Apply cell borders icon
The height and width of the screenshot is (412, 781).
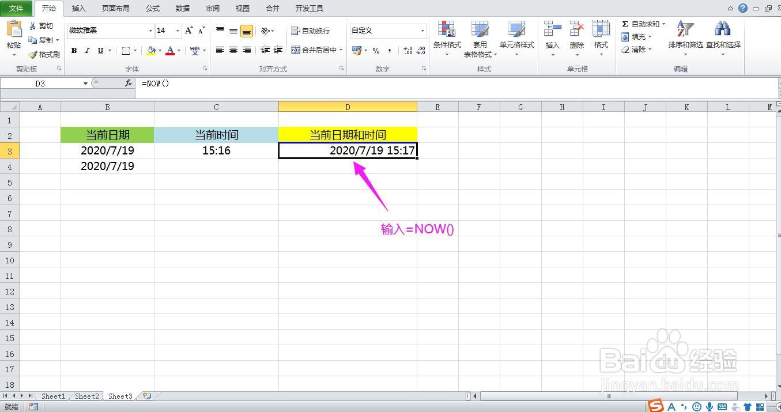click(x=126, y=51)
